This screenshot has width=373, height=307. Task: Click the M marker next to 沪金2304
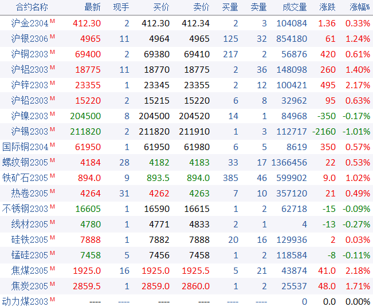click(53, 21)
